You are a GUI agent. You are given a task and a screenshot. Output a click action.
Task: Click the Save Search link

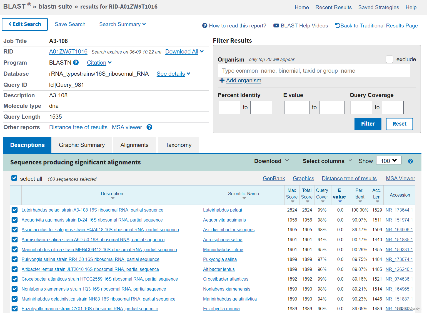click(x=70, y=24)
